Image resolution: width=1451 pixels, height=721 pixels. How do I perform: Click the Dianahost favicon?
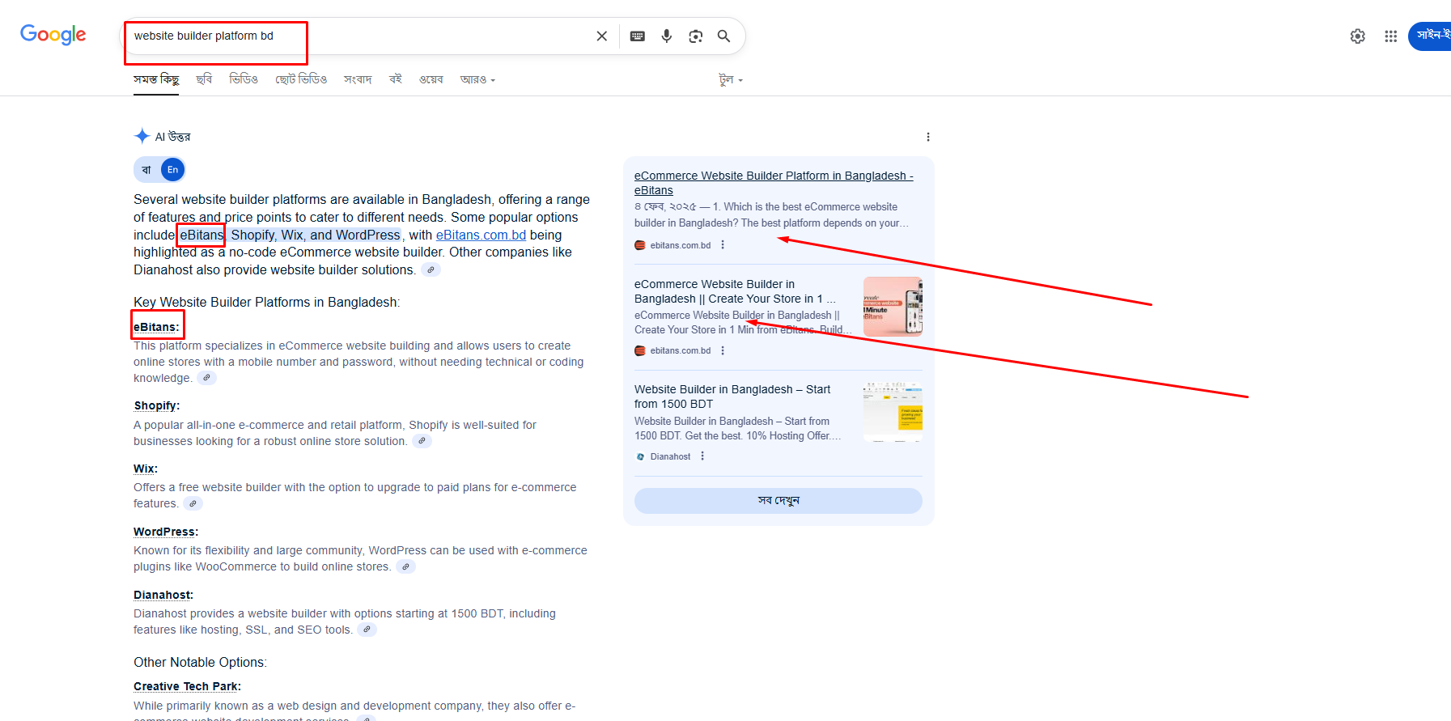pos(640,456)
